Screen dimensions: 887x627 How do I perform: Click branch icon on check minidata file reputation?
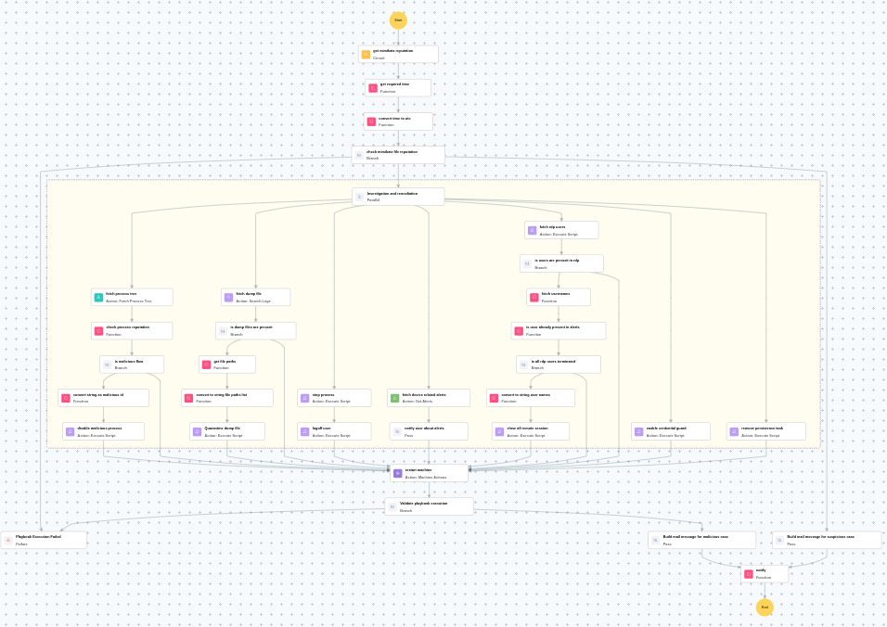click(x=359, y=155)
